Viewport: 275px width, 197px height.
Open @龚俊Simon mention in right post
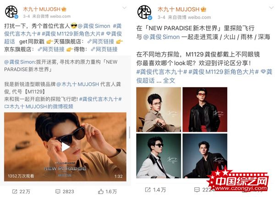pos(161,37)
